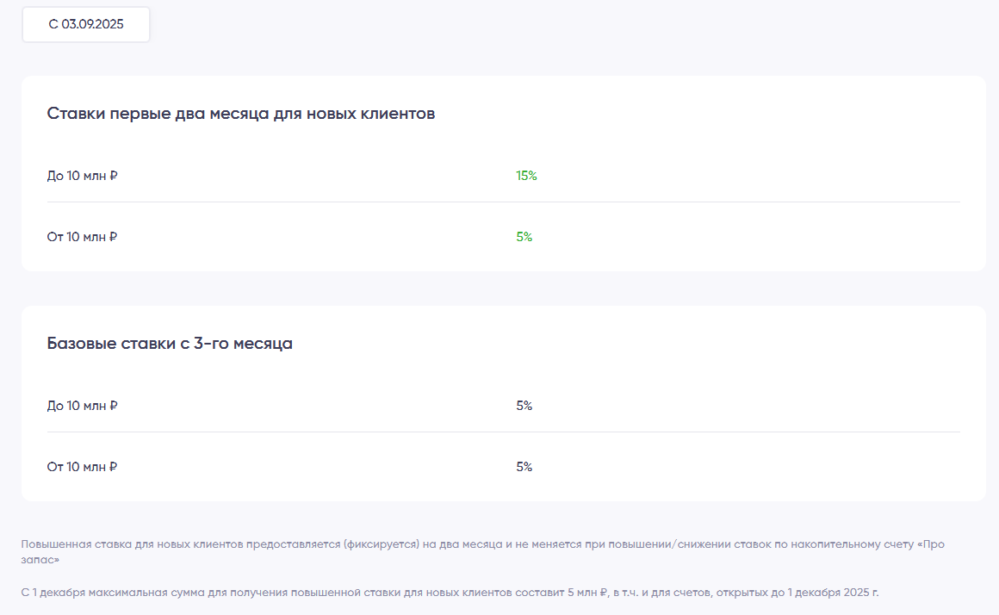Click the green 5% rate value
This screenshot has width=999, height=615.
pyautogui.click(x=524, y=237)
